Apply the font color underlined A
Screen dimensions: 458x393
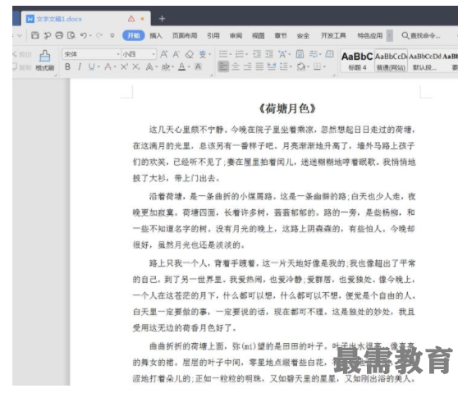coord(182,66)
